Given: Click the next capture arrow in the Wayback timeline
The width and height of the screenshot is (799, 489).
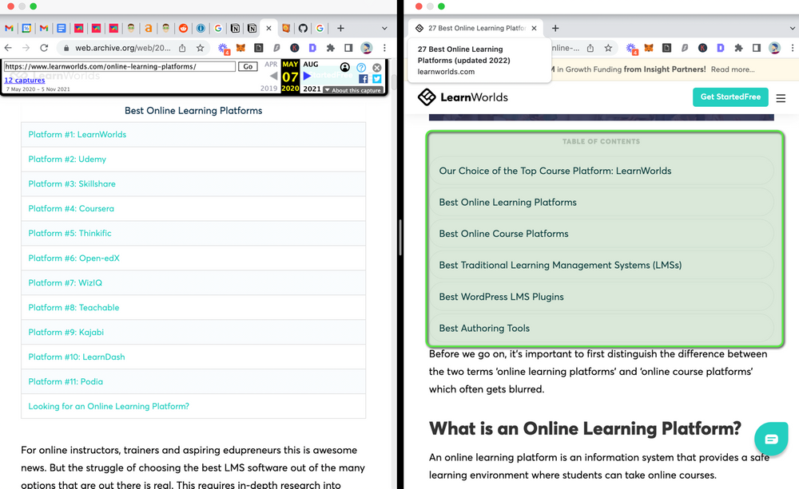Looking at the screenshot, I should 308,75.
